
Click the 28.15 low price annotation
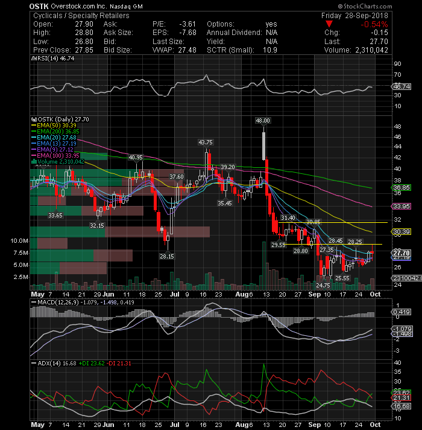[167, 257]
